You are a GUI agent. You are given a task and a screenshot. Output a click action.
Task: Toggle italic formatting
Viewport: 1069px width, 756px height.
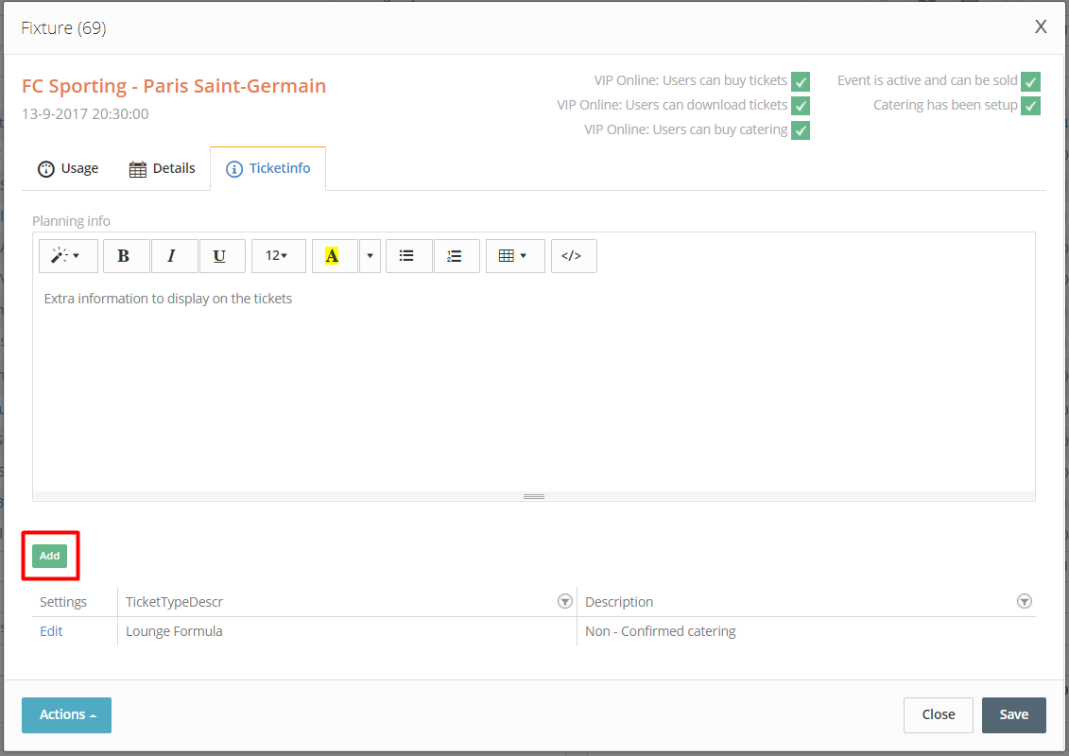[x=175, y=256]
